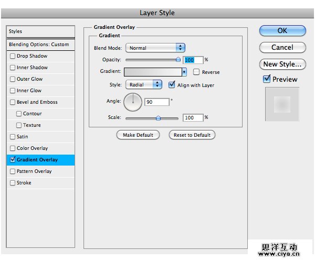
Task: Disable the Preview checkbox
Action: [267, 79]
